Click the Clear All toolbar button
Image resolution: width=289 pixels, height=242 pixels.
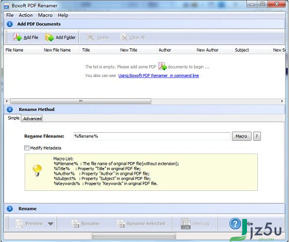tap(132, 37)
